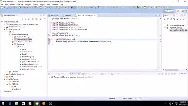Select the Book.java tree item
The width and height of the screenshot is (188, 106).
coord(20,44)
